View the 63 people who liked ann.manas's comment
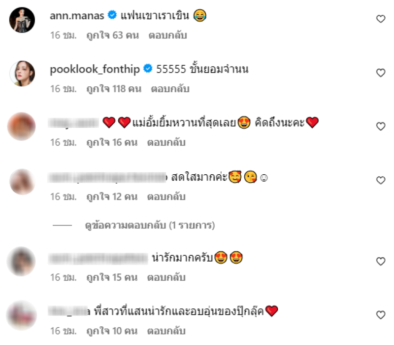This screenshot has width=394, height=345. (x=113, y=35)
